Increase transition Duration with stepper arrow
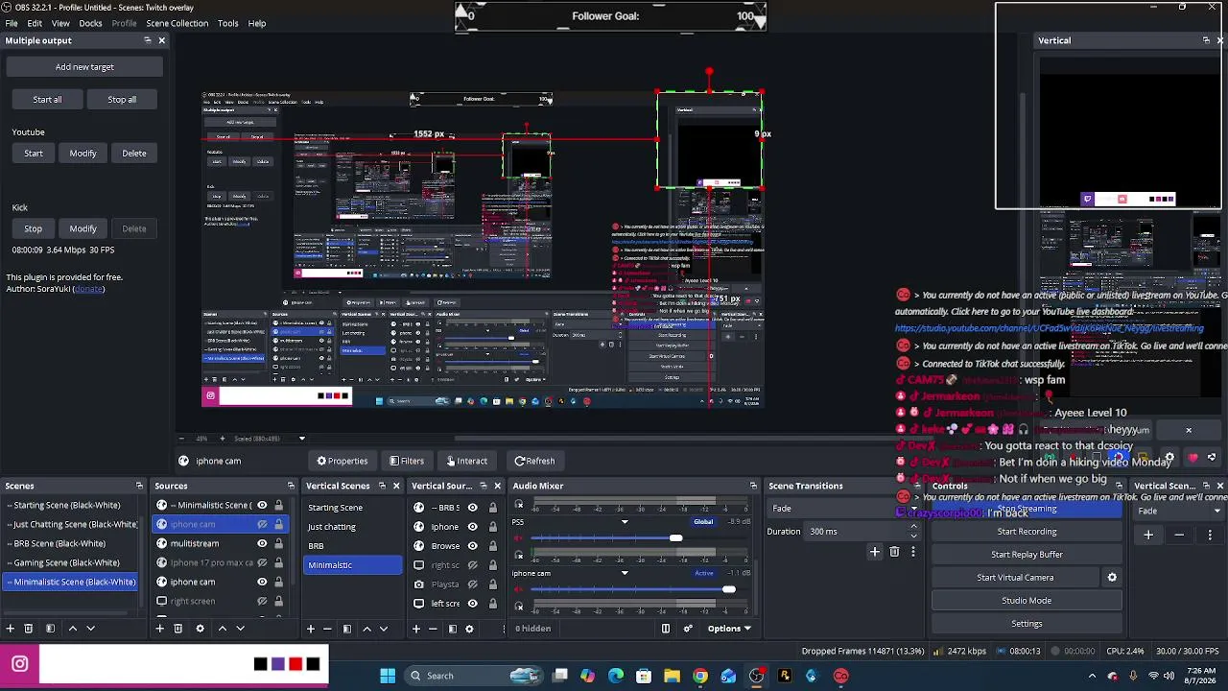Screen dimensions: 1228x691 coord(914,528)
